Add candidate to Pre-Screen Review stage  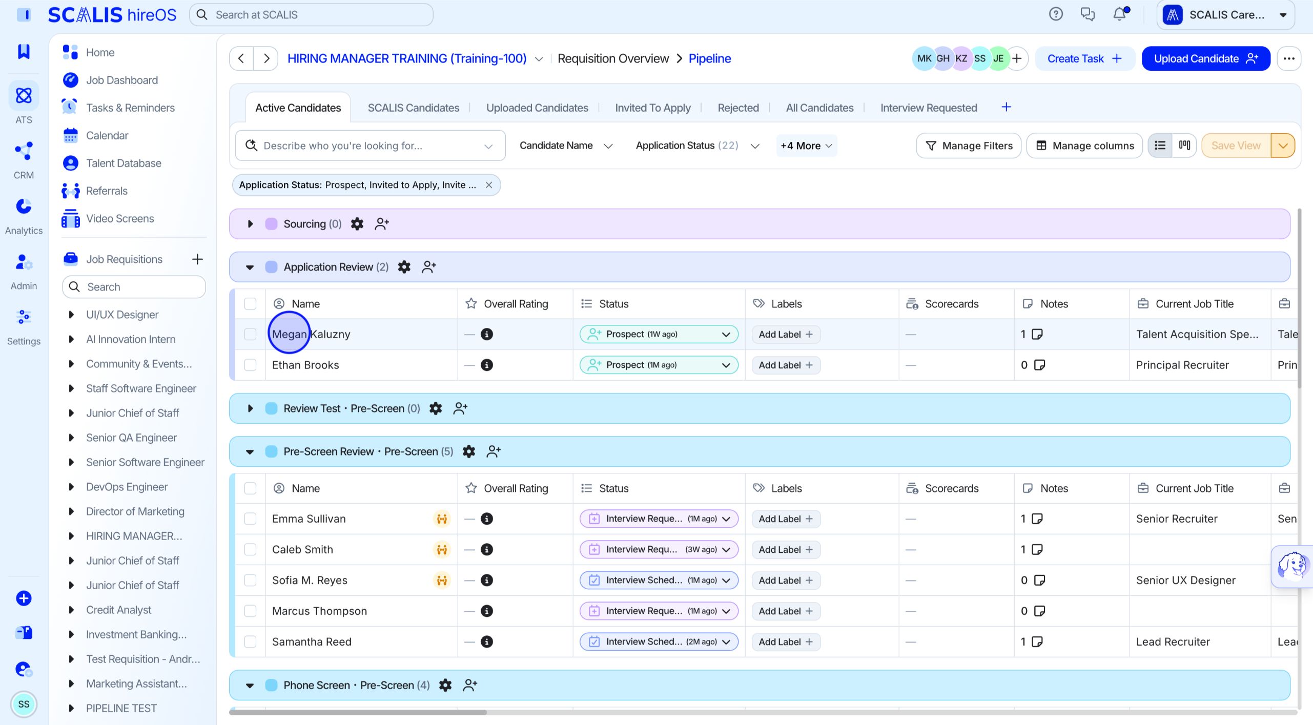pyautogui.click(x=494, y=451)
